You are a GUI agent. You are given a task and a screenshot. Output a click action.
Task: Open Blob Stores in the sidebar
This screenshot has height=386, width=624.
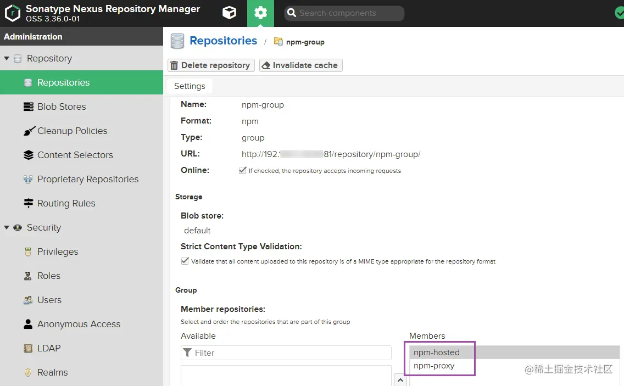tap(62, 107)
